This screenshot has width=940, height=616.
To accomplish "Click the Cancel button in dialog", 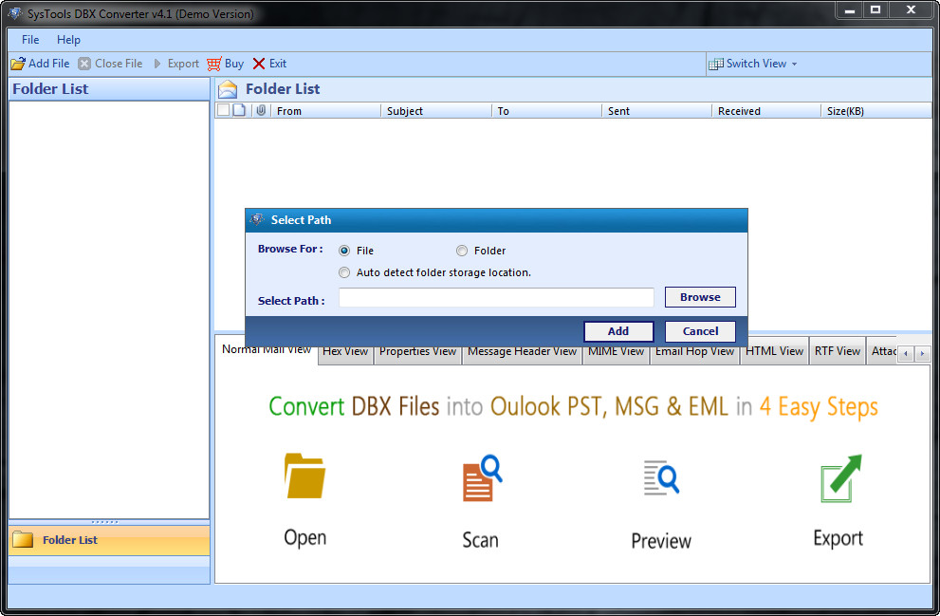I will pyautogui.click(x=700, y=331).
